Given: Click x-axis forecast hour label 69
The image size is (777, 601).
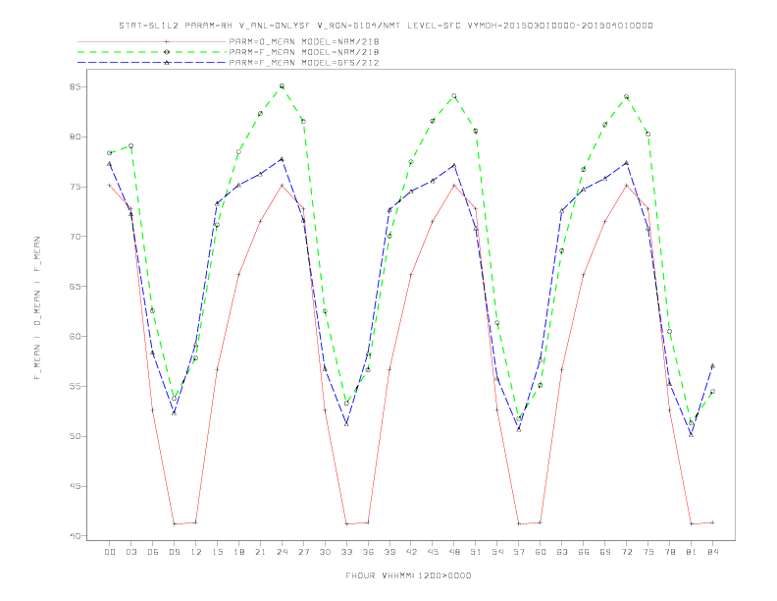Looking at the screenshot, I should click(605, 552).
